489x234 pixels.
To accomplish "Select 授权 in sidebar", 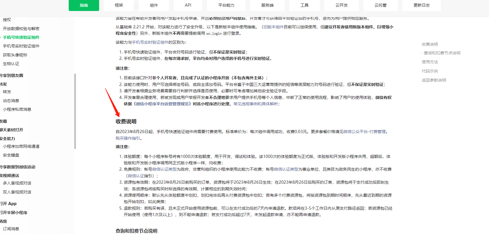I will pyautogui.click(x=7, y=20).
